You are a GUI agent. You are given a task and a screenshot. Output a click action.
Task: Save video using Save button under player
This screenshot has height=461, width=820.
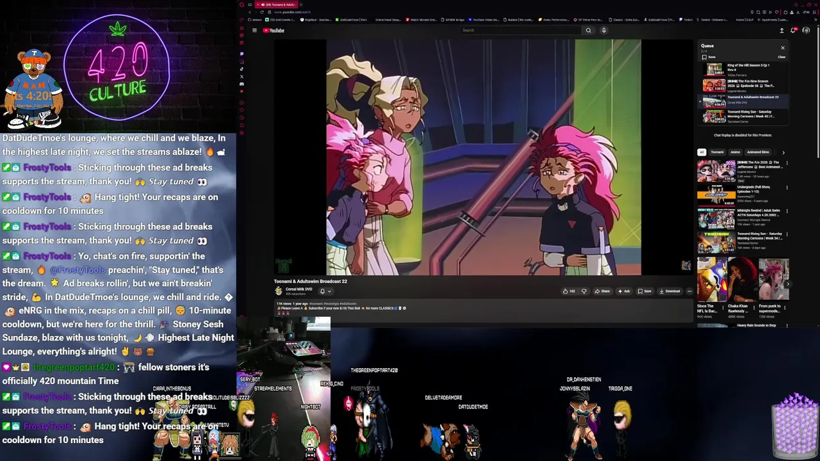644,291
